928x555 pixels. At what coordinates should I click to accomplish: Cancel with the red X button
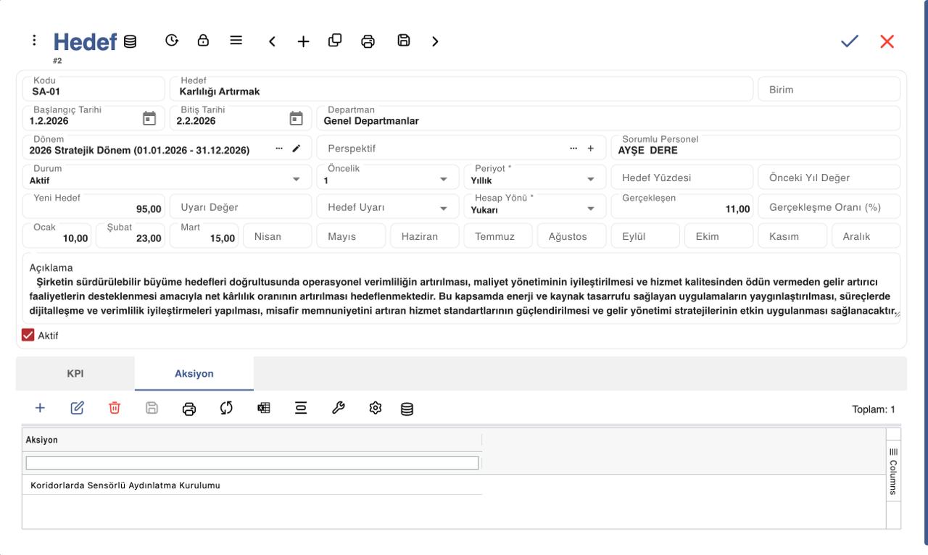(887, 41)
